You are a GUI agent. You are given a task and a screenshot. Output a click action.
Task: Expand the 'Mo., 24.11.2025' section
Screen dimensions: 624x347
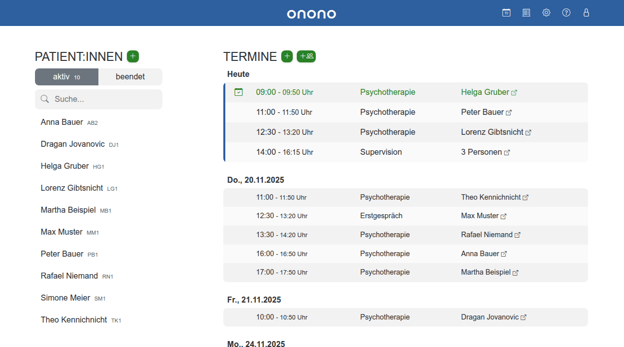256,344
